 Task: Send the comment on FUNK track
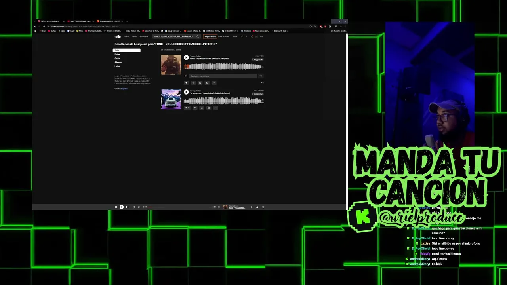261,76
